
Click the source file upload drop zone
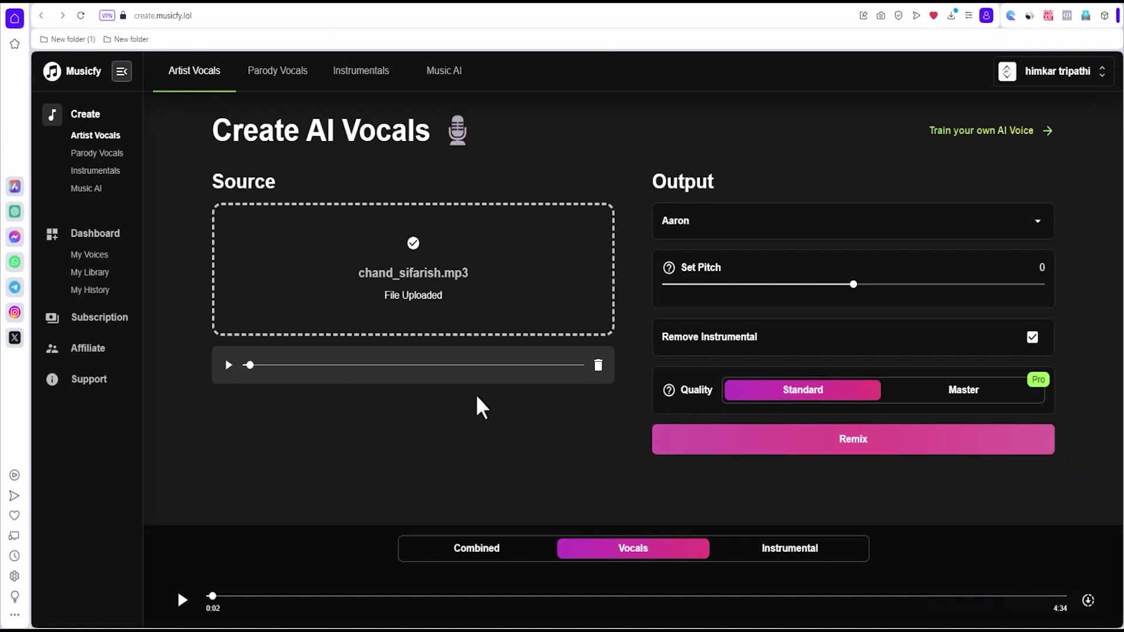[413, 270]
